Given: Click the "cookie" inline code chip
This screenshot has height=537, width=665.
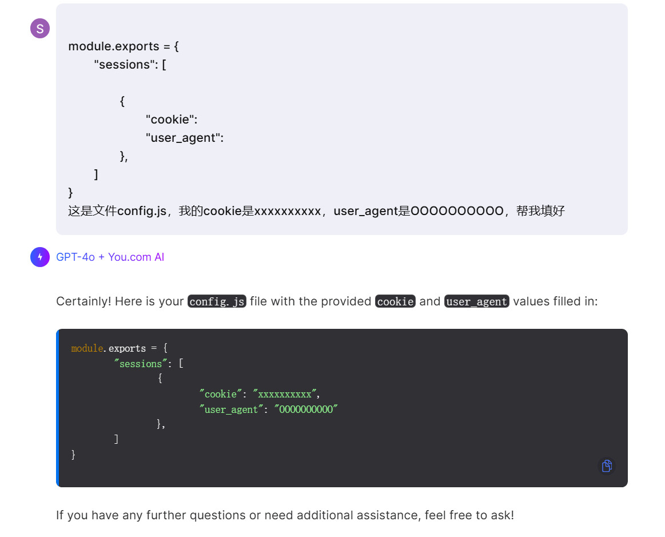Looking at the screenshot, I should click(x=395, y=301).
